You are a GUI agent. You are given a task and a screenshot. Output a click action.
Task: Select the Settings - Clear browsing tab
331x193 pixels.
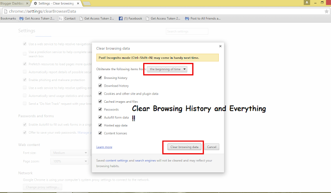click(56, 4)
